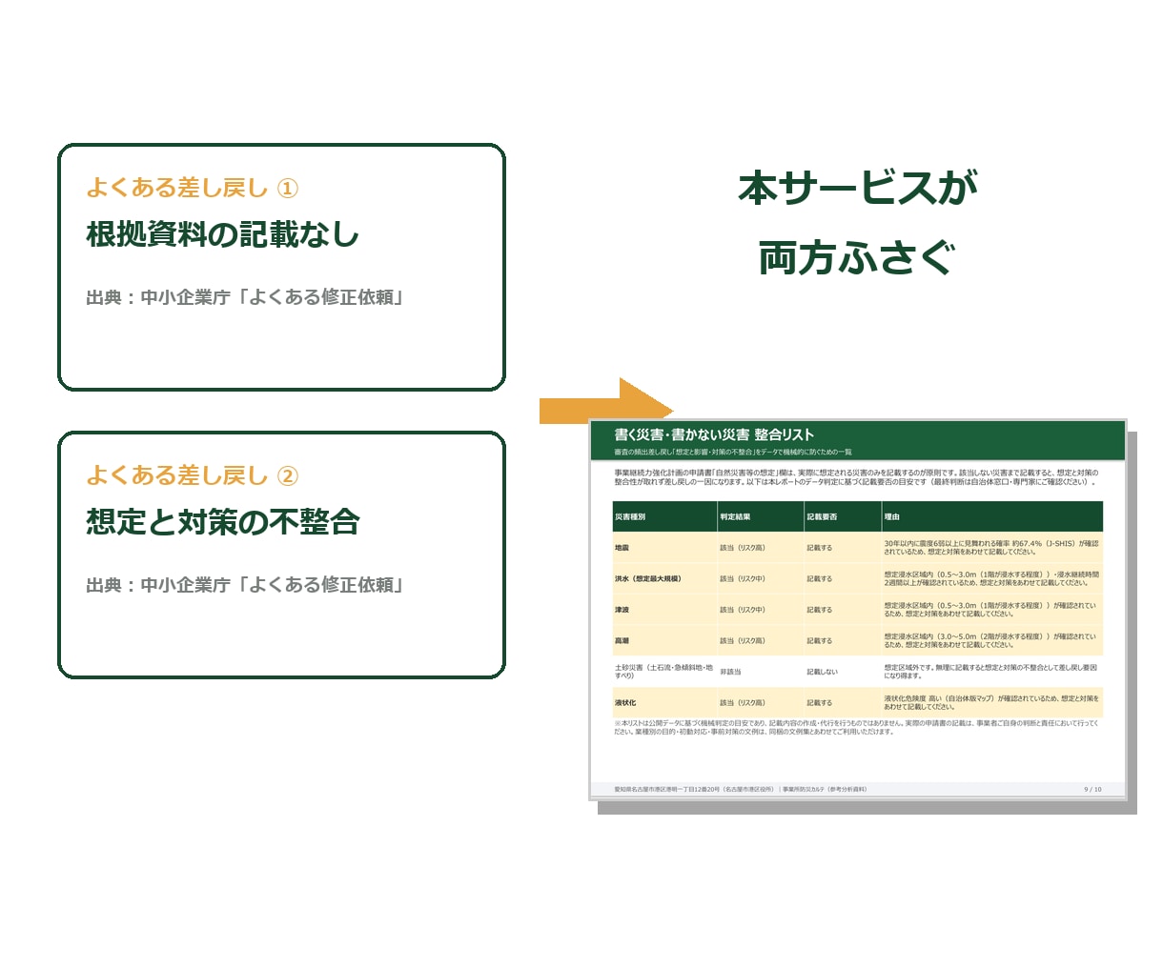This screenshot has height=968, width=1163.
Task: Click '該当（リスク中）' in the 洪水 row
Action: pyautogui.click(x=743, y=578)
